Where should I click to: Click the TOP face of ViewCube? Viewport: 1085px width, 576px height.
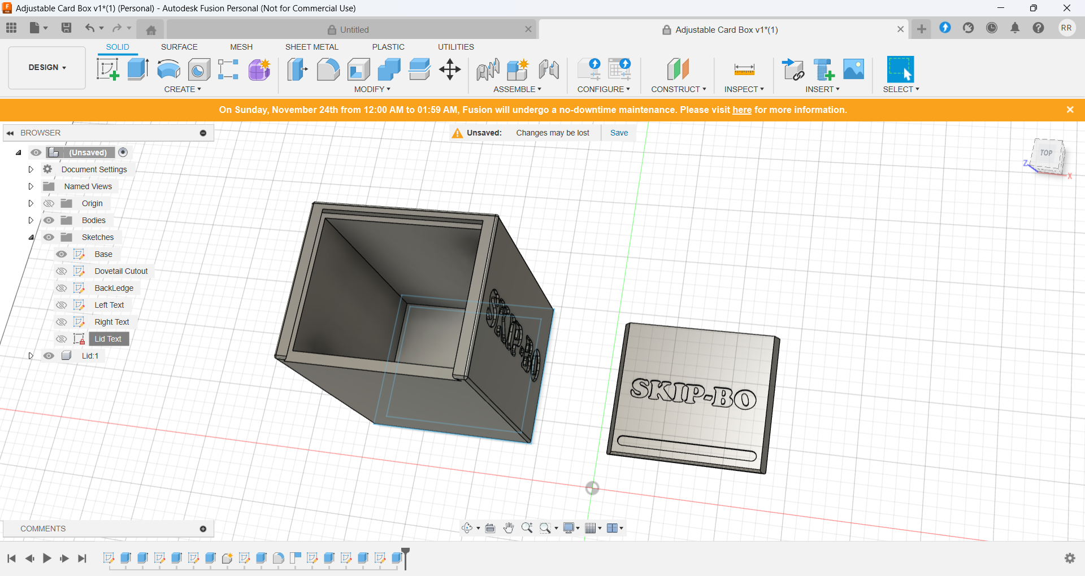[1047, 153]
